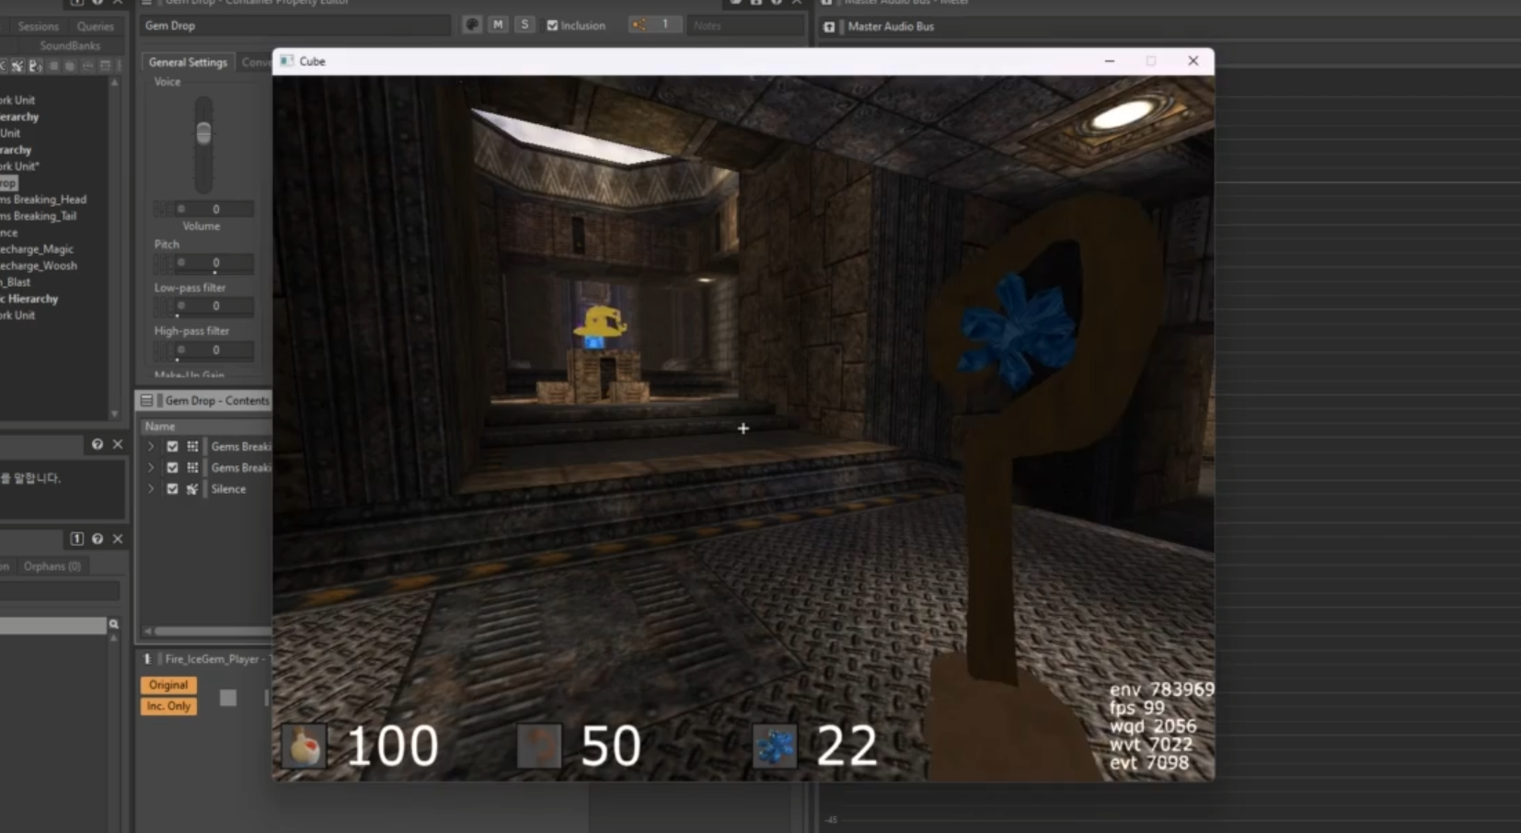The width and height of the screenshot is (1521, 833).
Task: Select Gems Breaking_Tail in the project tree
Action: (x=39, y=216)
